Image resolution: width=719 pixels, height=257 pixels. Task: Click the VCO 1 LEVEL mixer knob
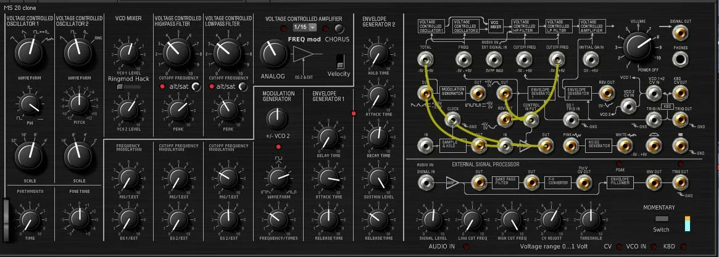[128, 54]
